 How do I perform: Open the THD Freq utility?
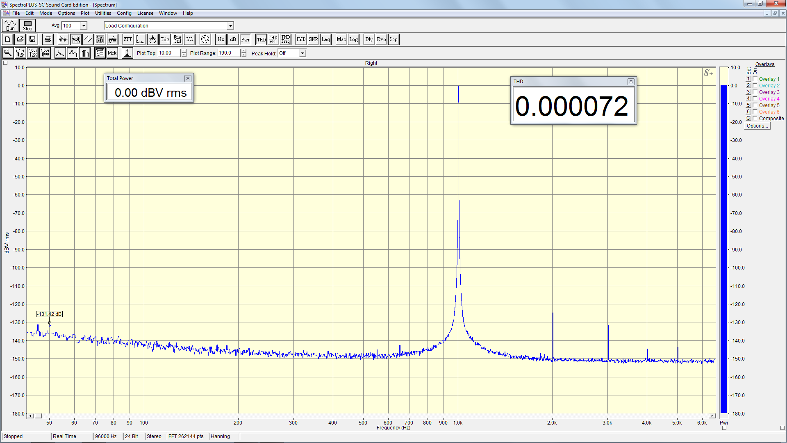click(285, 39)
